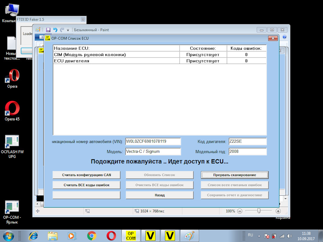Switch to Paint from the taskbar
The image size is (323, 242).
[189, 236]
